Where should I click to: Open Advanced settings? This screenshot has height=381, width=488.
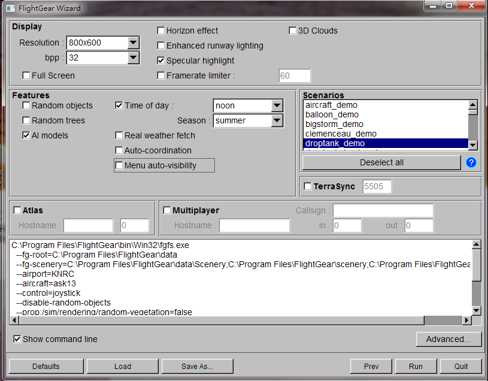[448, 339]
